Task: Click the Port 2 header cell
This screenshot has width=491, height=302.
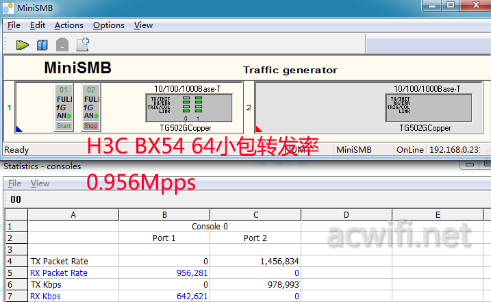Action: [255, 238]
